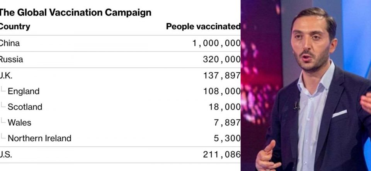Click the Scotland sub-row label

(x=25, y=107)
